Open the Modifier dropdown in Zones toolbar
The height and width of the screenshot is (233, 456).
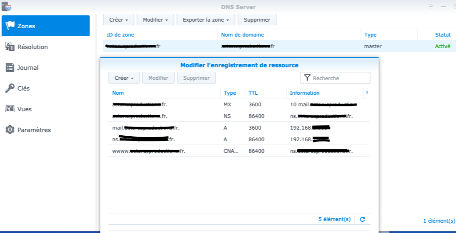pos(155,20)
